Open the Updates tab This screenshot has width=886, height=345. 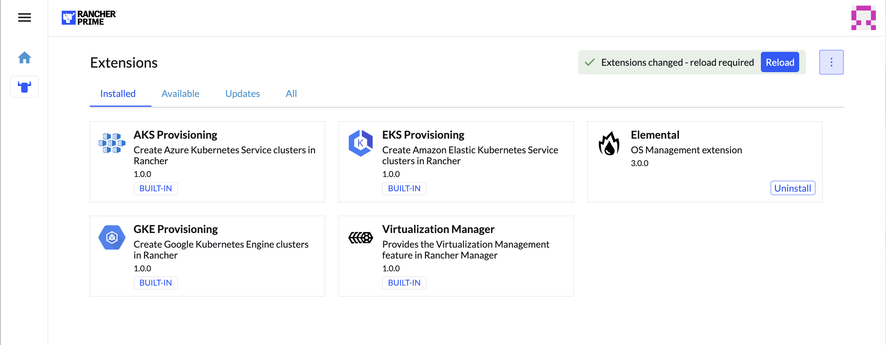coord(242,94)
